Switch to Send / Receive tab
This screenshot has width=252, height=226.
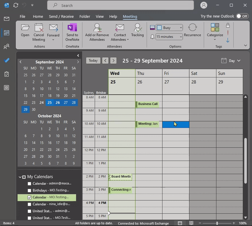(61, 17)
